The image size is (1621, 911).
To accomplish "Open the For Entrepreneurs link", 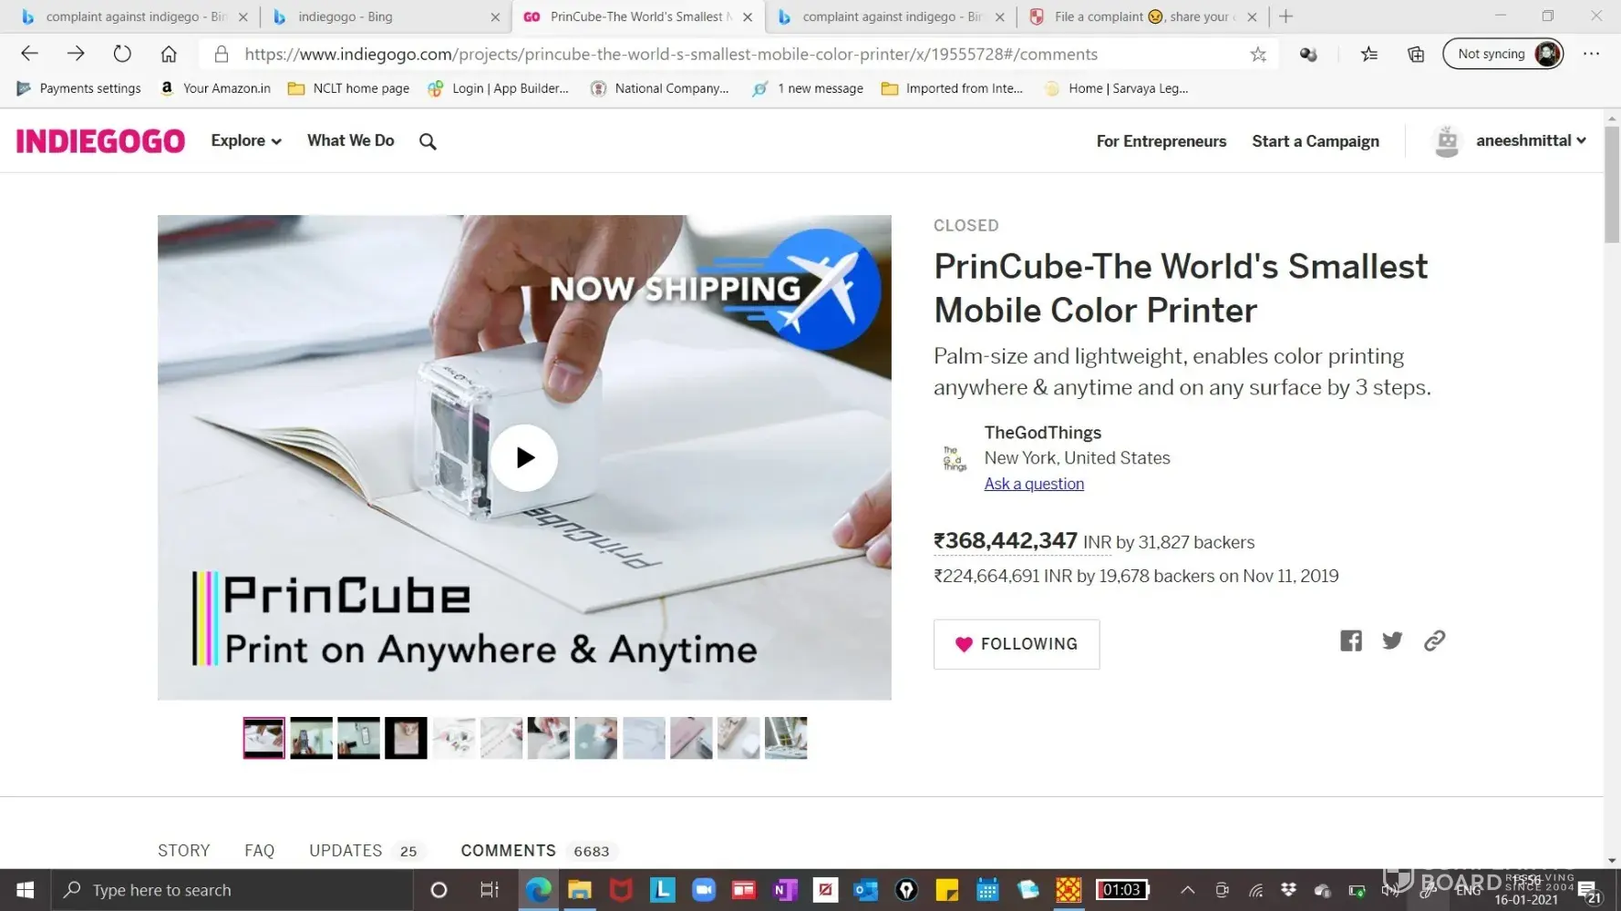I will click(x=1162, y=141).
